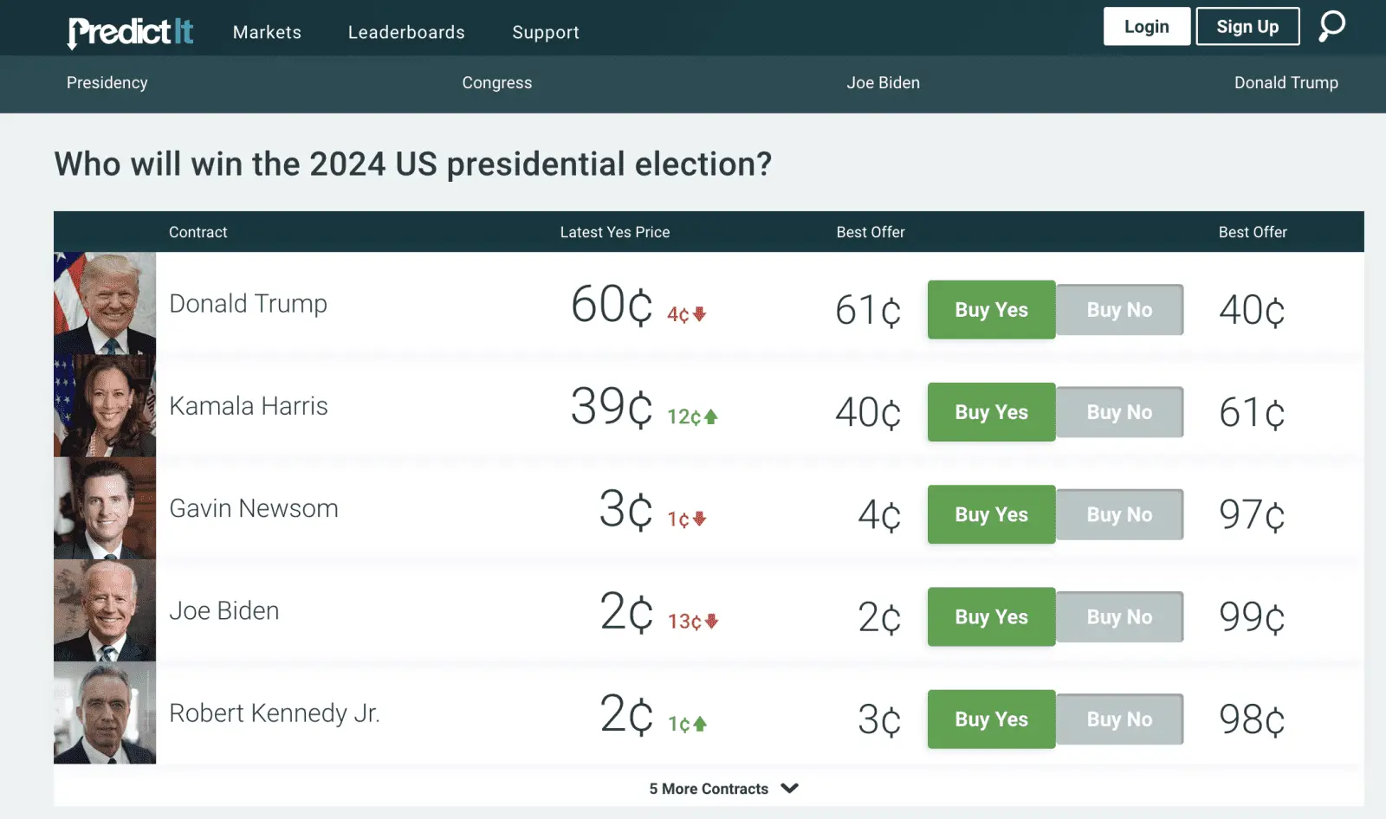
Task: Select the Presidency navigation link
Action: (106, 83)
